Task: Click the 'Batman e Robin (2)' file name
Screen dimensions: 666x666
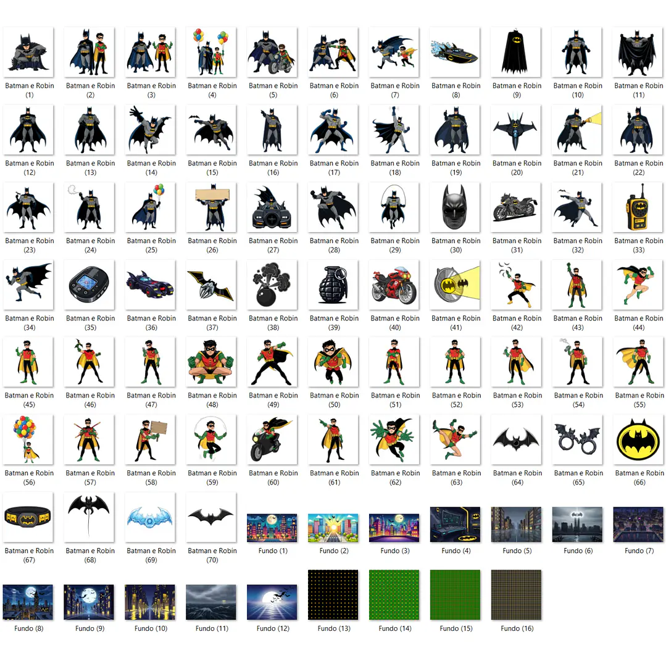Action: pyautogui.click(x=91, y=90)
